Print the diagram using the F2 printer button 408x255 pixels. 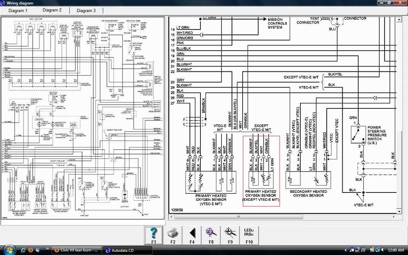(173, 235)
